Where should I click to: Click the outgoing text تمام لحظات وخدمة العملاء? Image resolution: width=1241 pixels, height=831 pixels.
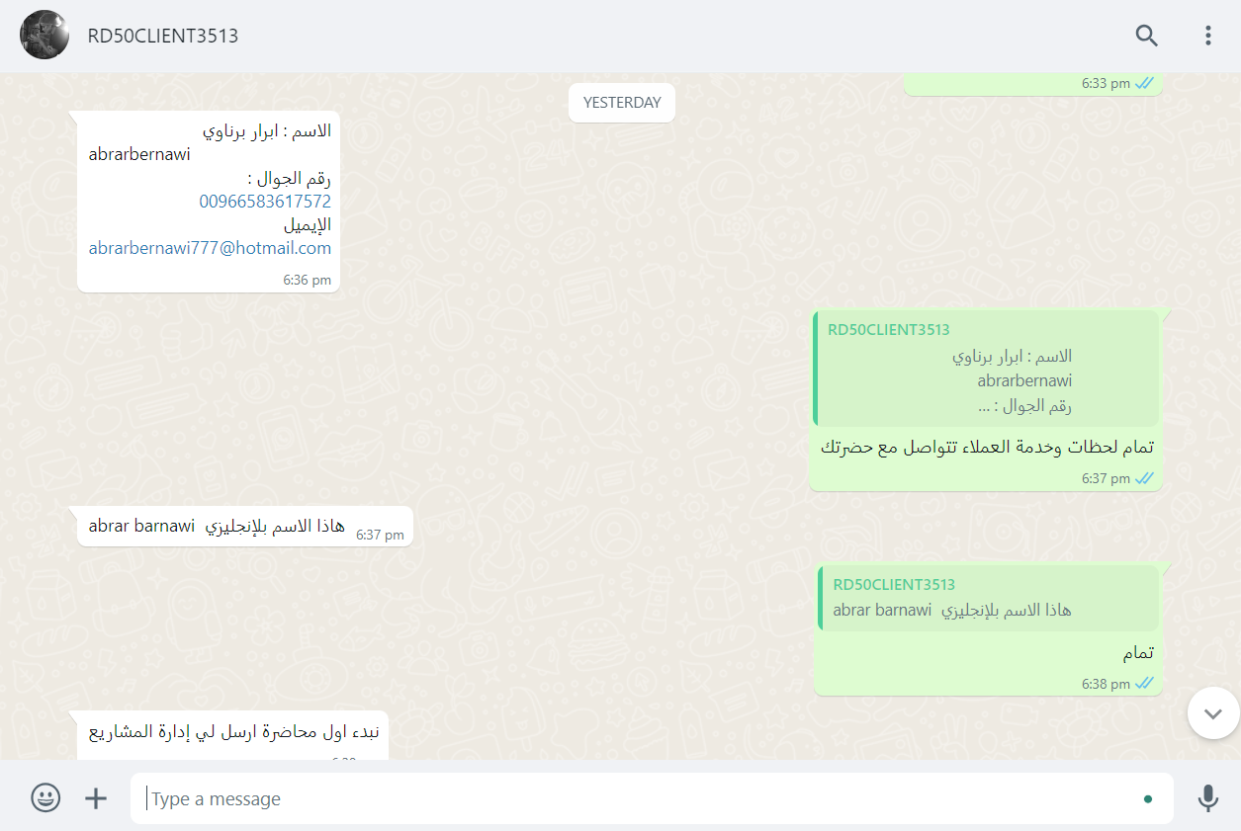point(987,447)
